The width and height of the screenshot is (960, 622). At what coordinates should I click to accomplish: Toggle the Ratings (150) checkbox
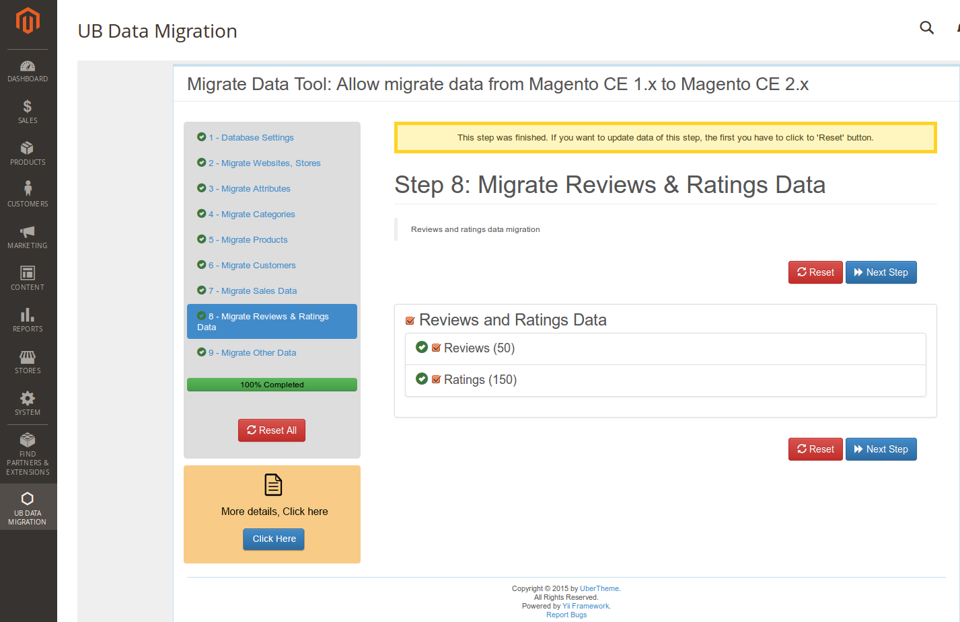pos(436,379)
